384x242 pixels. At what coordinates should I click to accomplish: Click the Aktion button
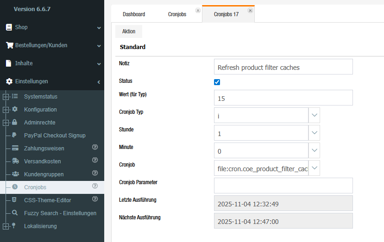pyautogui.click(x=129, y=31)
